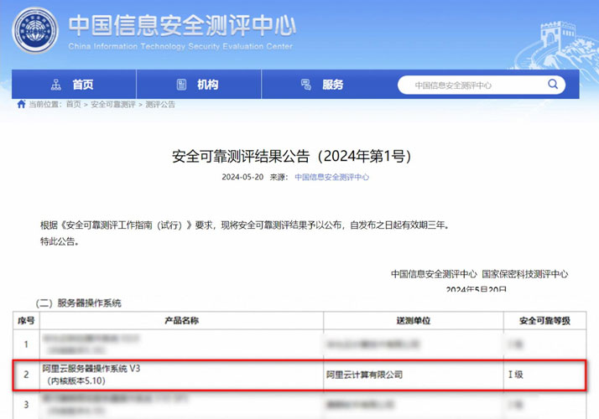Click the 机构 document icon in navigation

tap(181, 85)
